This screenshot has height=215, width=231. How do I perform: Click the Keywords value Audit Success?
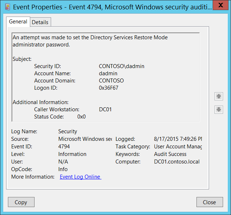pos(170,154)
